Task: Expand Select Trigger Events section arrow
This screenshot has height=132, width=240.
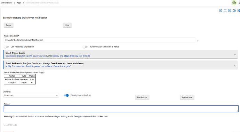Action: (x=235, y=55)
